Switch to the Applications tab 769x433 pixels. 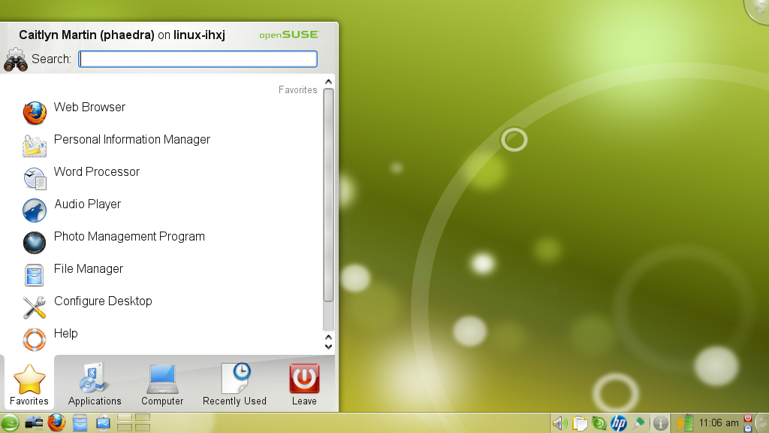95,385
